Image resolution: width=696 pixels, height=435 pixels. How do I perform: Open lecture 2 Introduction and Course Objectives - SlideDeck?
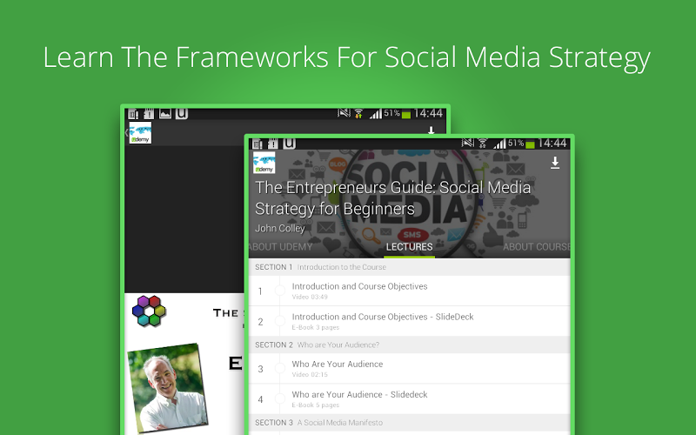point(409,321)
